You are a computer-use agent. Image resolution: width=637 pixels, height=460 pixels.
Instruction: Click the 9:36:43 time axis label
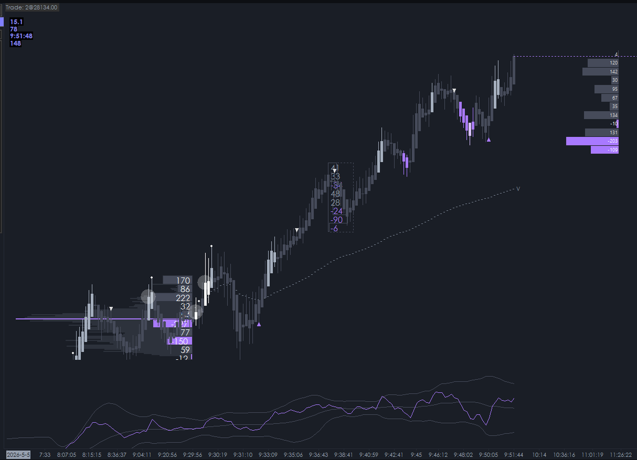click(x=318, y=455)
